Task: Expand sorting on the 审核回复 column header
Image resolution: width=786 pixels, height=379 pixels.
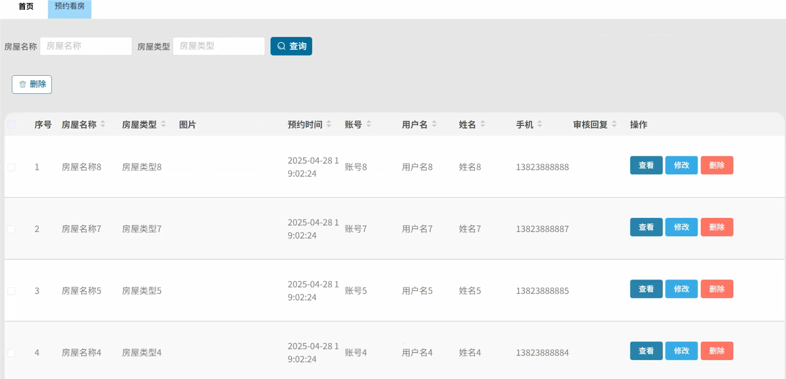Action: point(613,124)
